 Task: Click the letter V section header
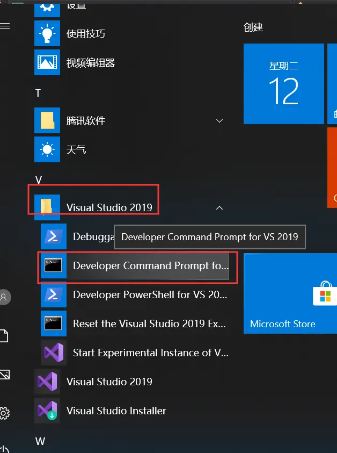39,180
